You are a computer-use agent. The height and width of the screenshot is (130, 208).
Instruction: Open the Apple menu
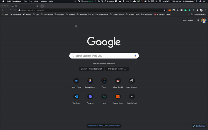(3, 1)
